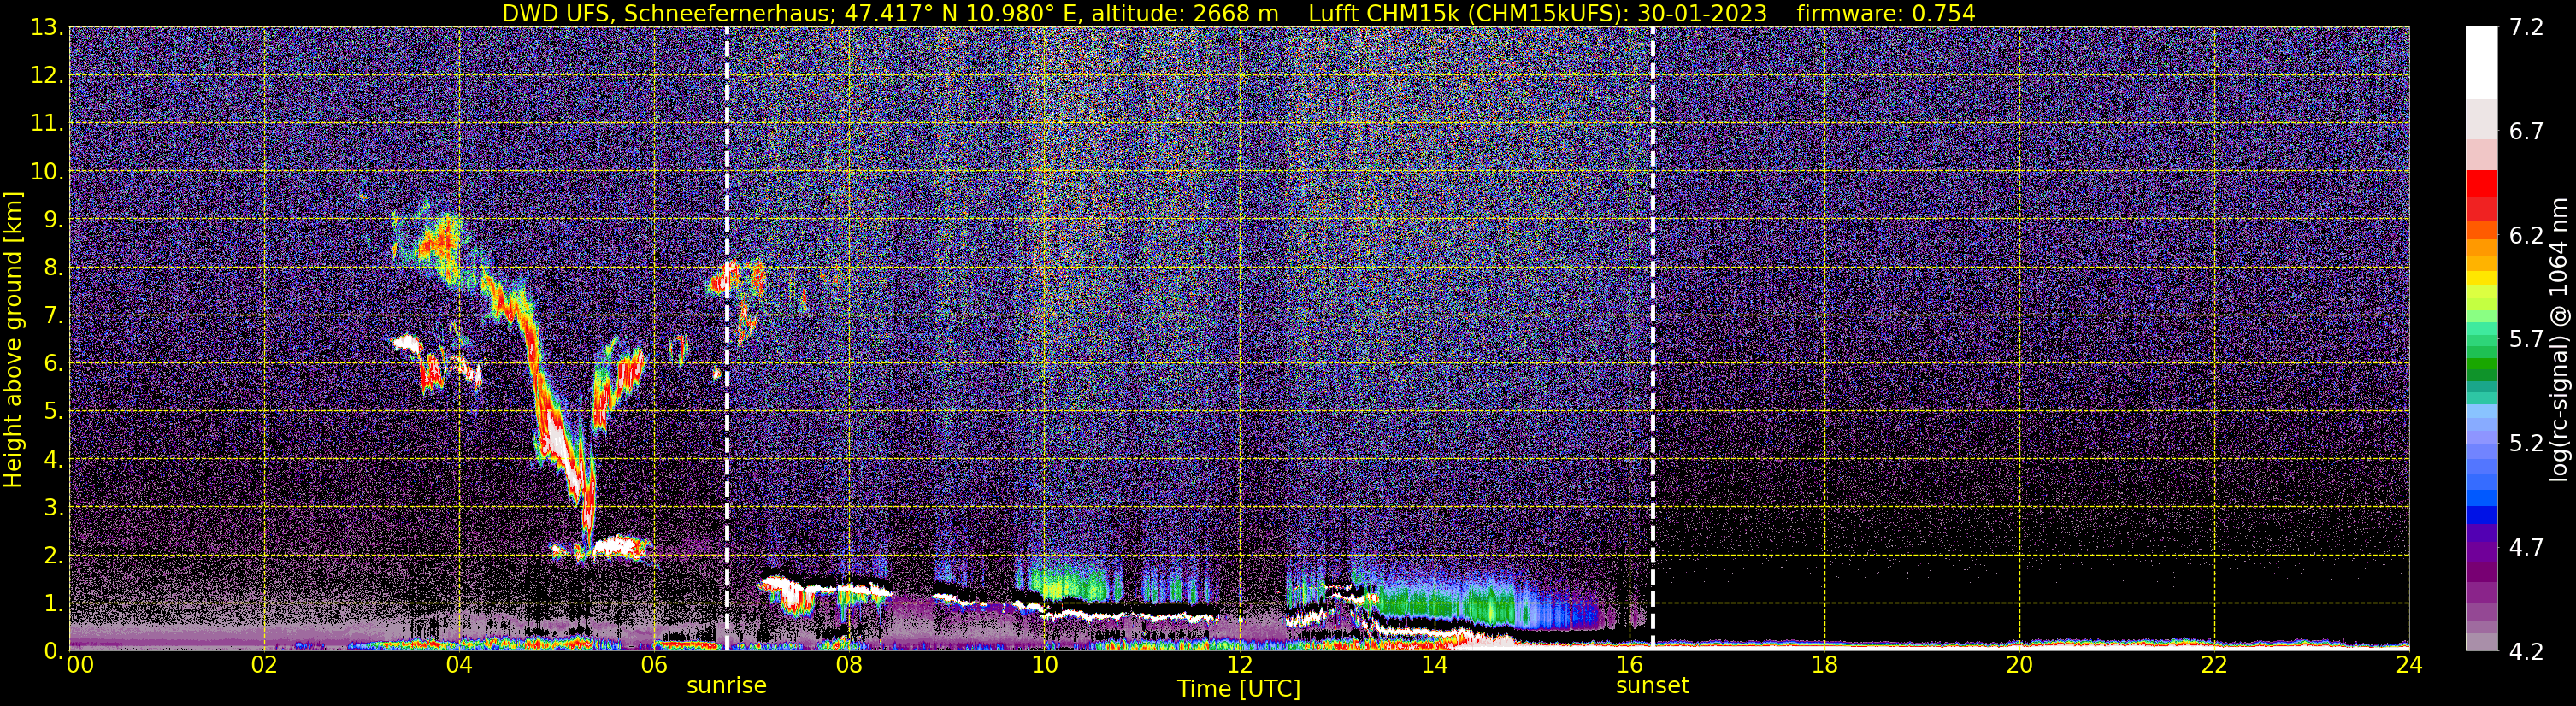Click the 'firmware: 0.754' label
This screenshot has width=2576, height=706.
pyautogui.click(x=1886, y=13)
